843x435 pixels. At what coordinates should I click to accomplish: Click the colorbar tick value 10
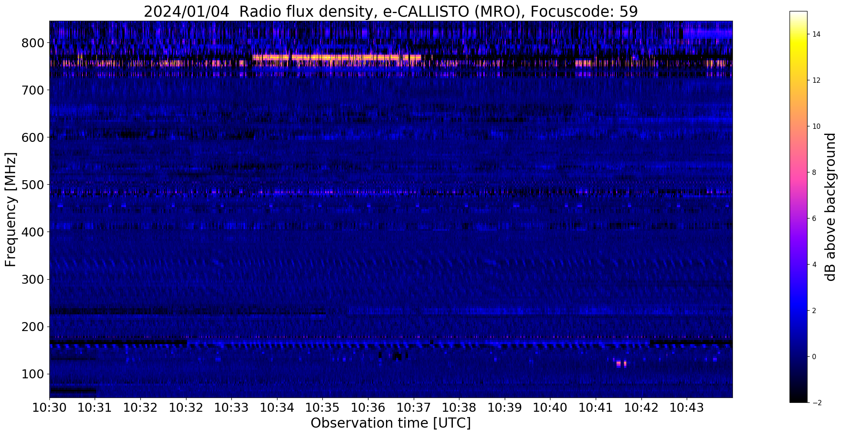(816, 126)
